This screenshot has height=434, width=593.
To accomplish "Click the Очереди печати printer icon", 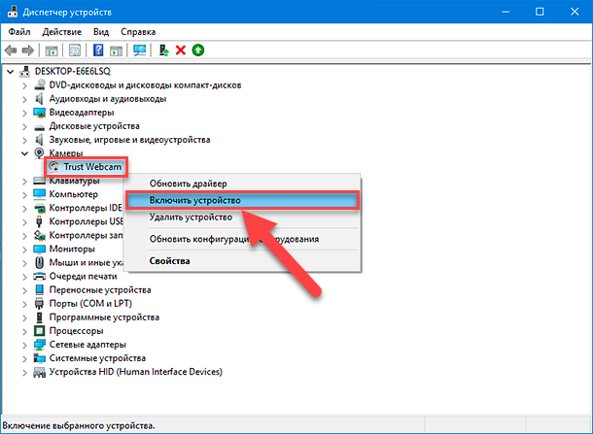I will pos(39,276).
